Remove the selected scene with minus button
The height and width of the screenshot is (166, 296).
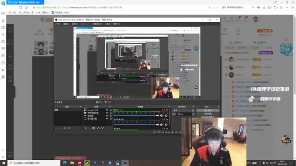pyautogui.click(x=60, y=128)
